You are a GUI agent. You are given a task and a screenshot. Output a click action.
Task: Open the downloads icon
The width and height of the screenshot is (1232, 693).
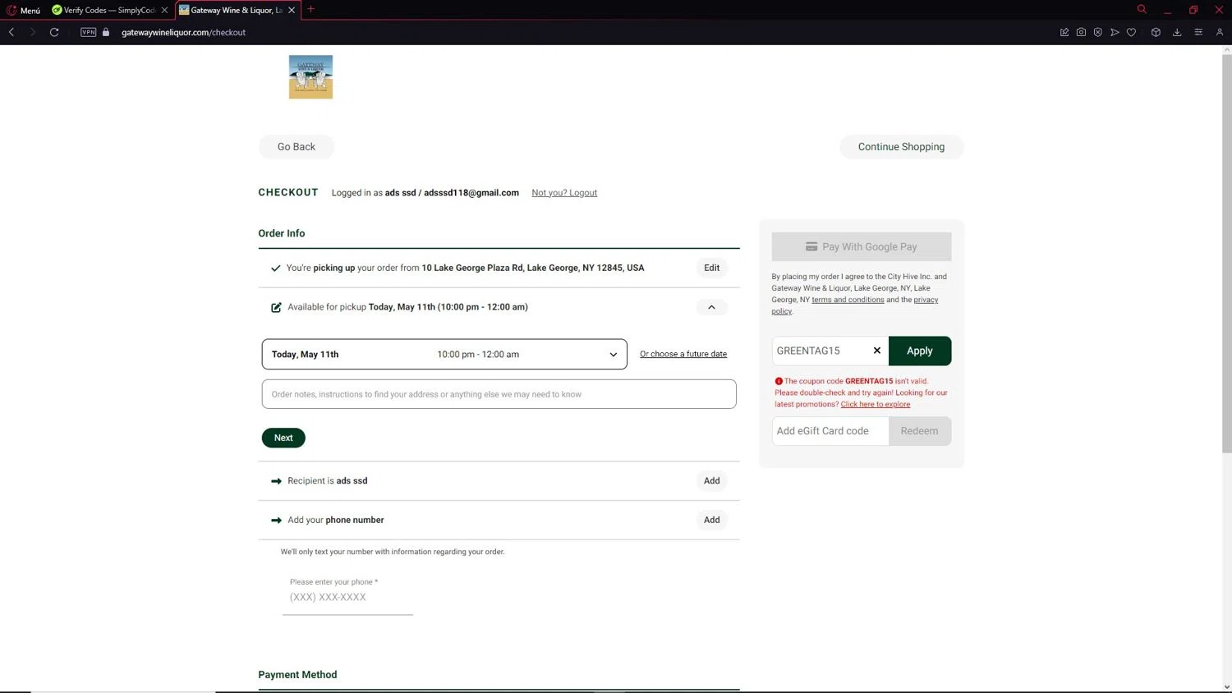(1177, 32)
